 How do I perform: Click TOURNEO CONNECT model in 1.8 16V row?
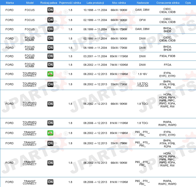coord(30,74)
